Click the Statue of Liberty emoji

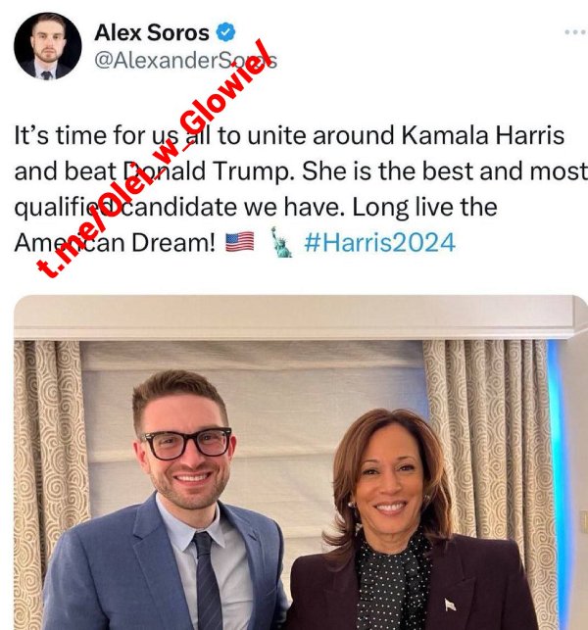coord(281,242)
